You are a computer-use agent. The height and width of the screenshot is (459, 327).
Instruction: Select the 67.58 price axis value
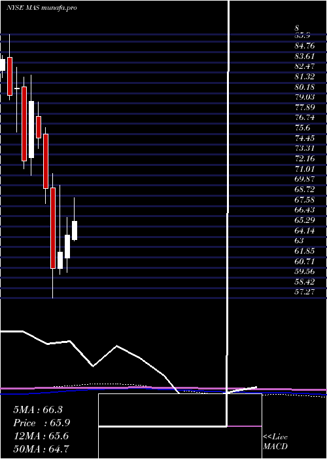(305, 199)
